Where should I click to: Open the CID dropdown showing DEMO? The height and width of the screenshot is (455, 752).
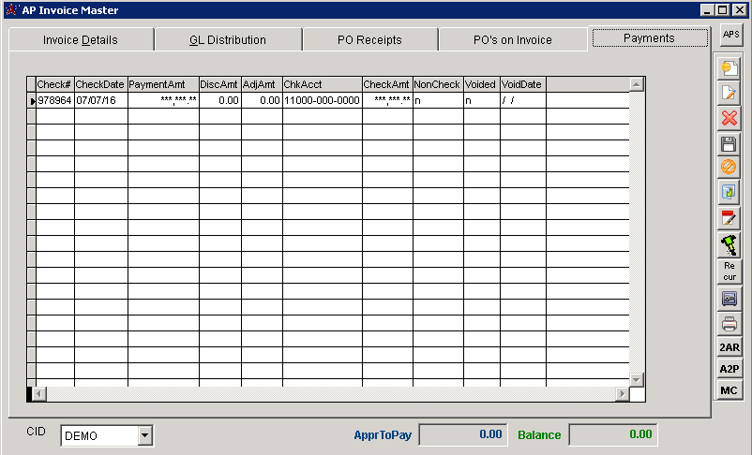pos(144,435)
